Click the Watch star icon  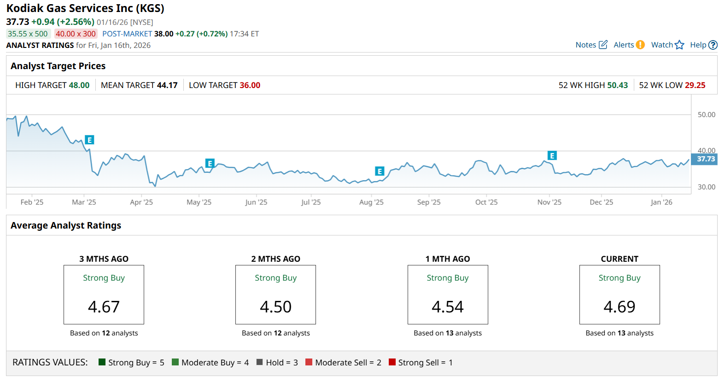pyautogui.click(x=679, y=45)
